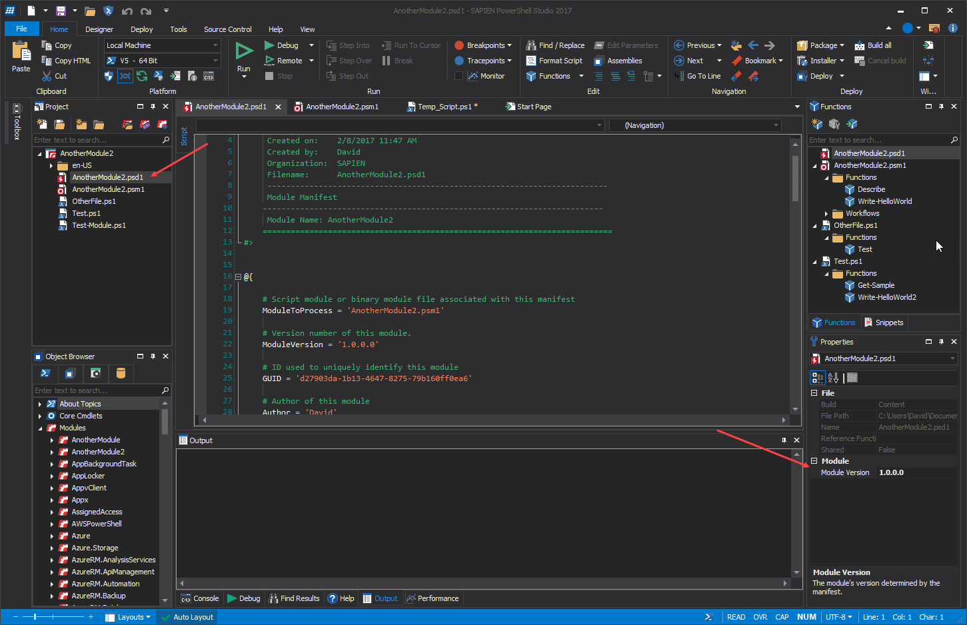
Task: Click the Package button
Action: point(821,45)
